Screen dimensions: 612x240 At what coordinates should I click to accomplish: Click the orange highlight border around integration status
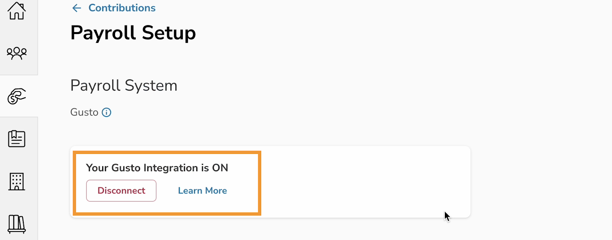pyautogui.click(x=260, y=183)
